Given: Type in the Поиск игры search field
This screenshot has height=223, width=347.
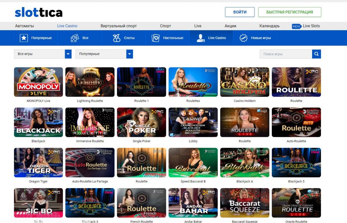Looking at the screenshot, I should pyautogui.click(x=286, y=54).
